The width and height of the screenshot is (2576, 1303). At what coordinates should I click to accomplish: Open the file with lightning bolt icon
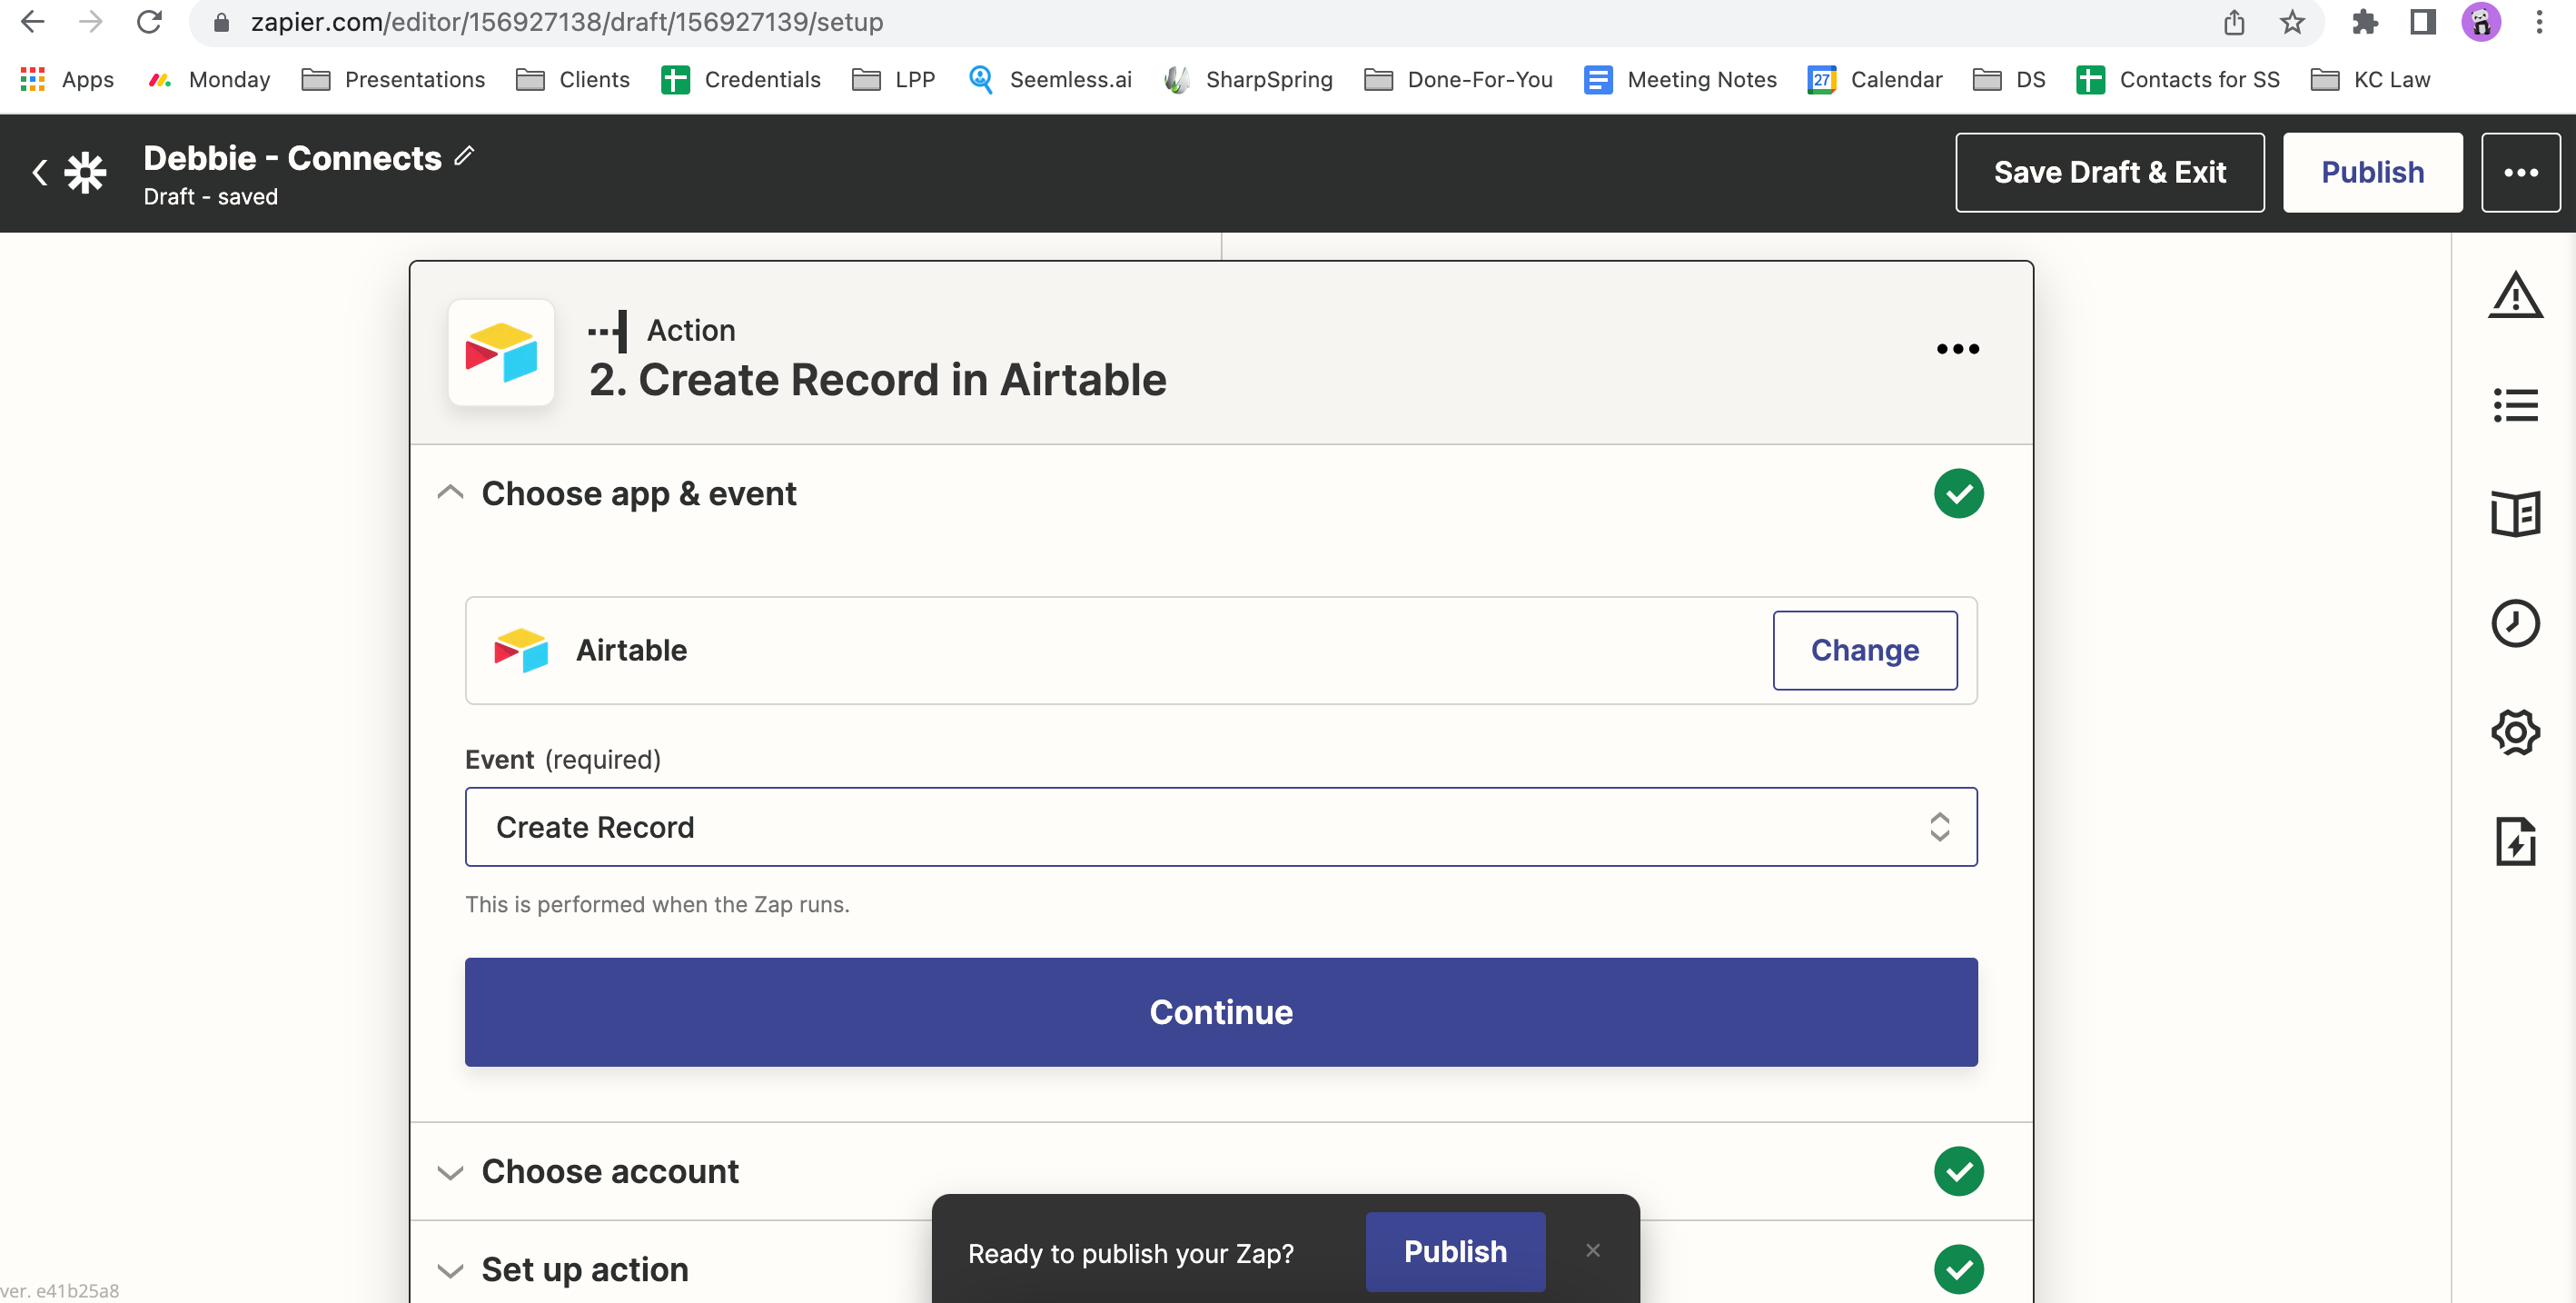(x=2515, y=841)
